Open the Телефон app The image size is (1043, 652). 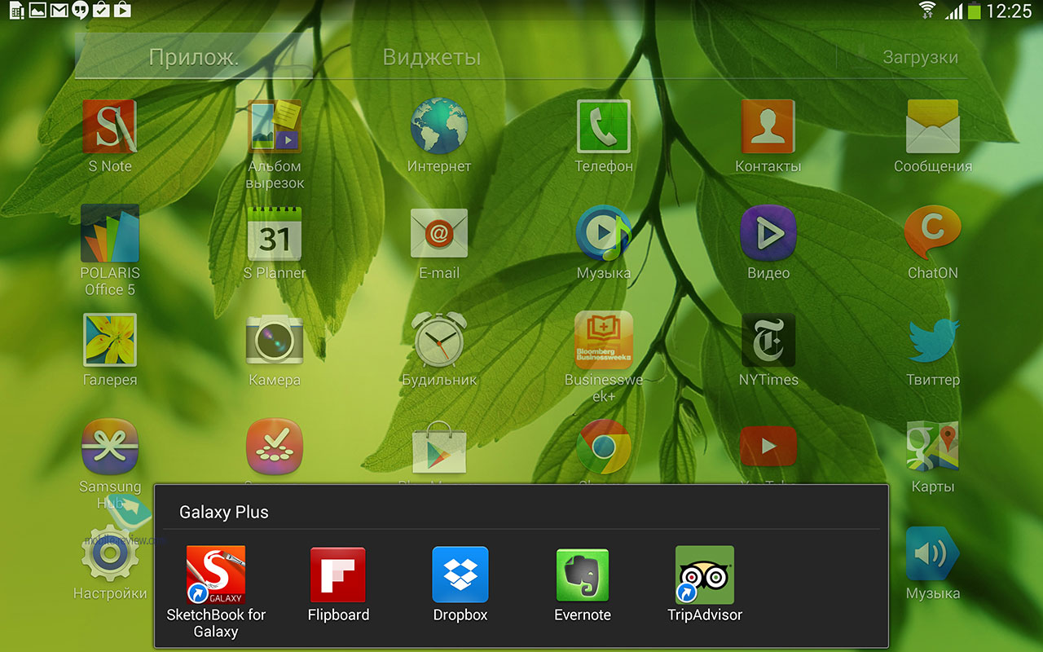(604, 127)
